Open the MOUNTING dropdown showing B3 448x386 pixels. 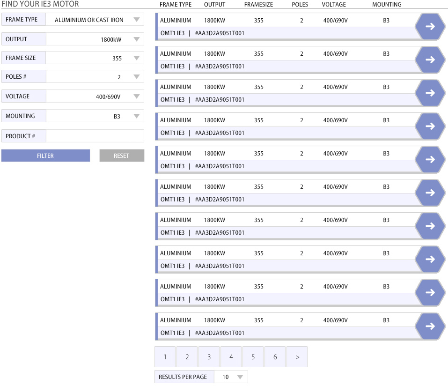click(136, 116)
